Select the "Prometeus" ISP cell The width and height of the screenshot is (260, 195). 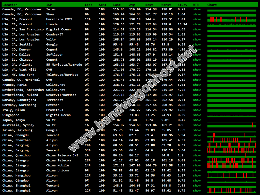[x=55, y=110]
